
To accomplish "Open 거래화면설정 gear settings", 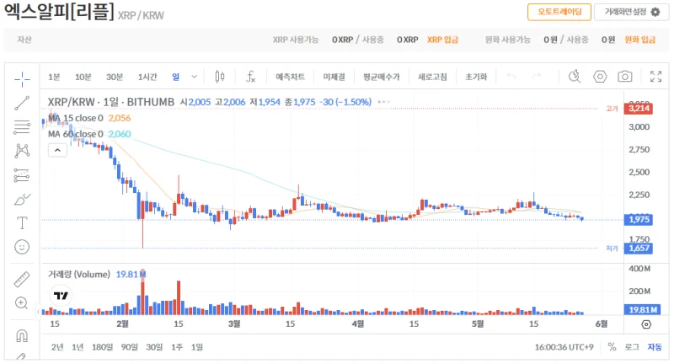I will click(632, 12).
